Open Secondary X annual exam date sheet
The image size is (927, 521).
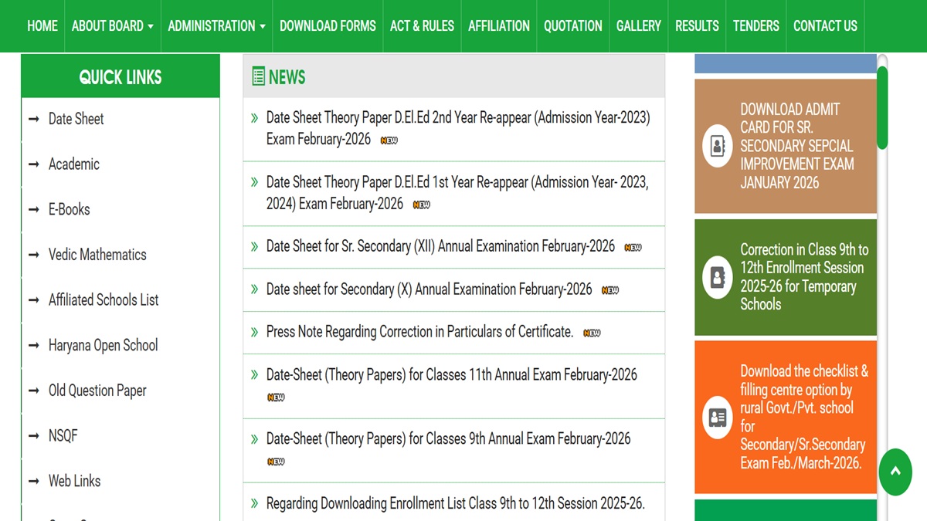point(429,289)
